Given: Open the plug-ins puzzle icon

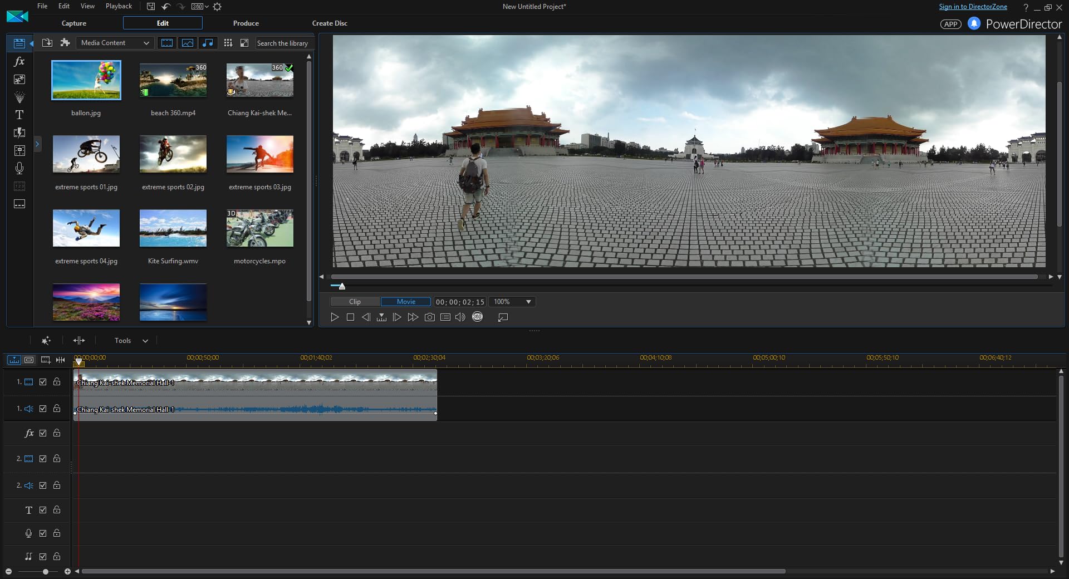Looking at the screenshot, I should coord(65,43).
